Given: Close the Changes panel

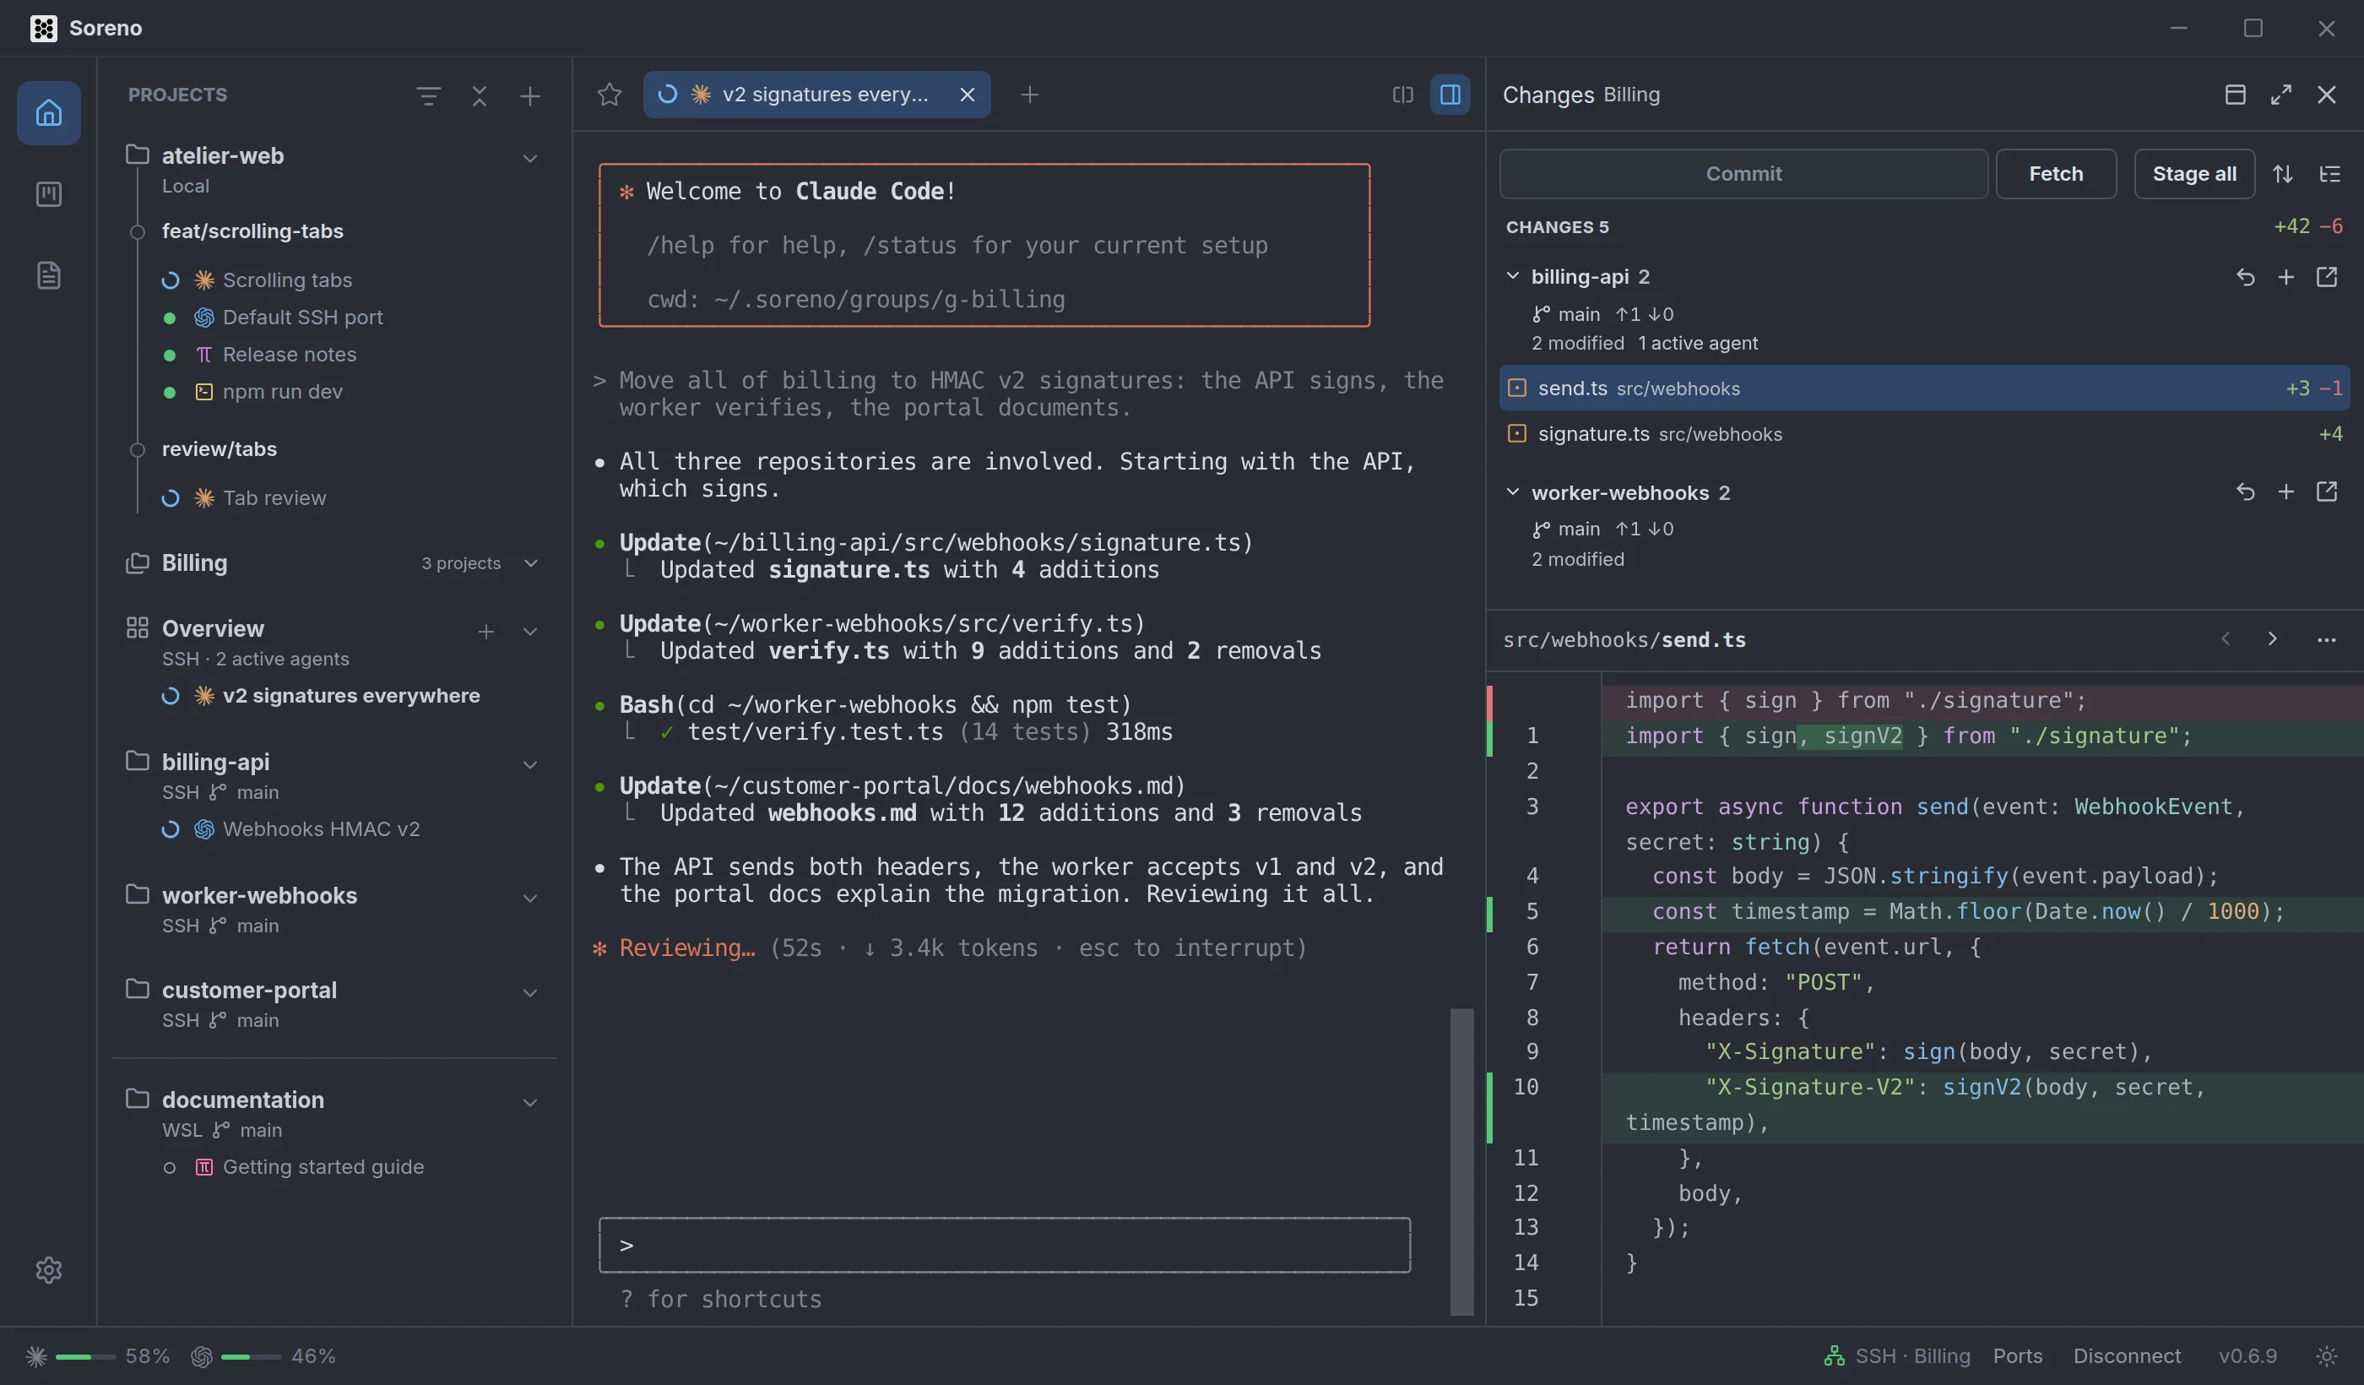Looking at the screenshot, I should 2327,95.
